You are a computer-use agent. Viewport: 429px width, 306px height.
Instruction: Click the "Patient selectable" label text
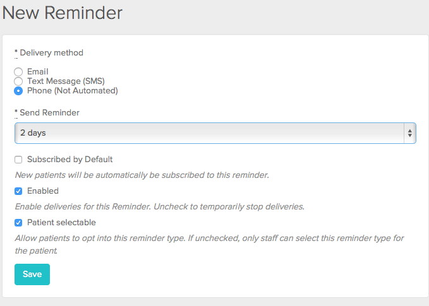[x=61, y=223]
